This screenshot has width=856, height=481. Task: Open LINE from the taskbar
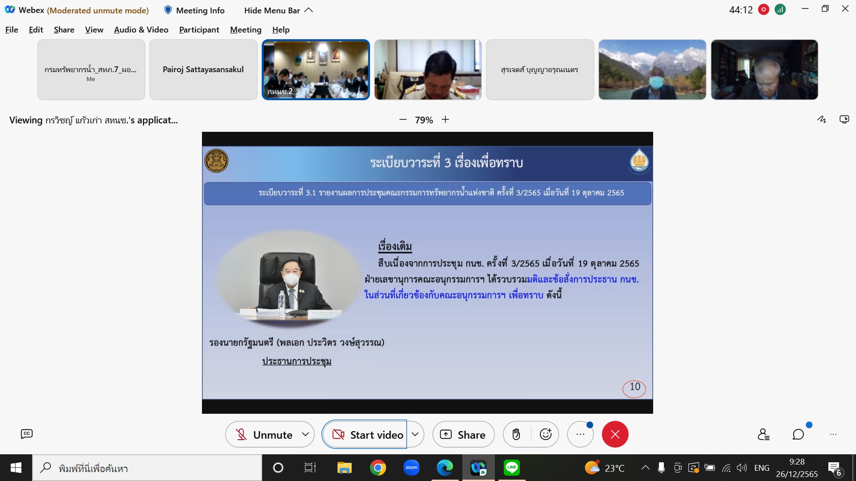[512, 468]
